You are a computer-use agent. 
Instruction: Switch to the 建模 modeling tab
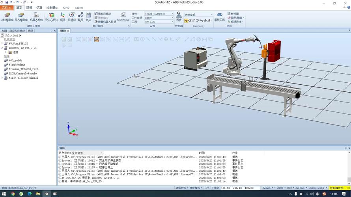pyautogui.click(x=29, y=7)
